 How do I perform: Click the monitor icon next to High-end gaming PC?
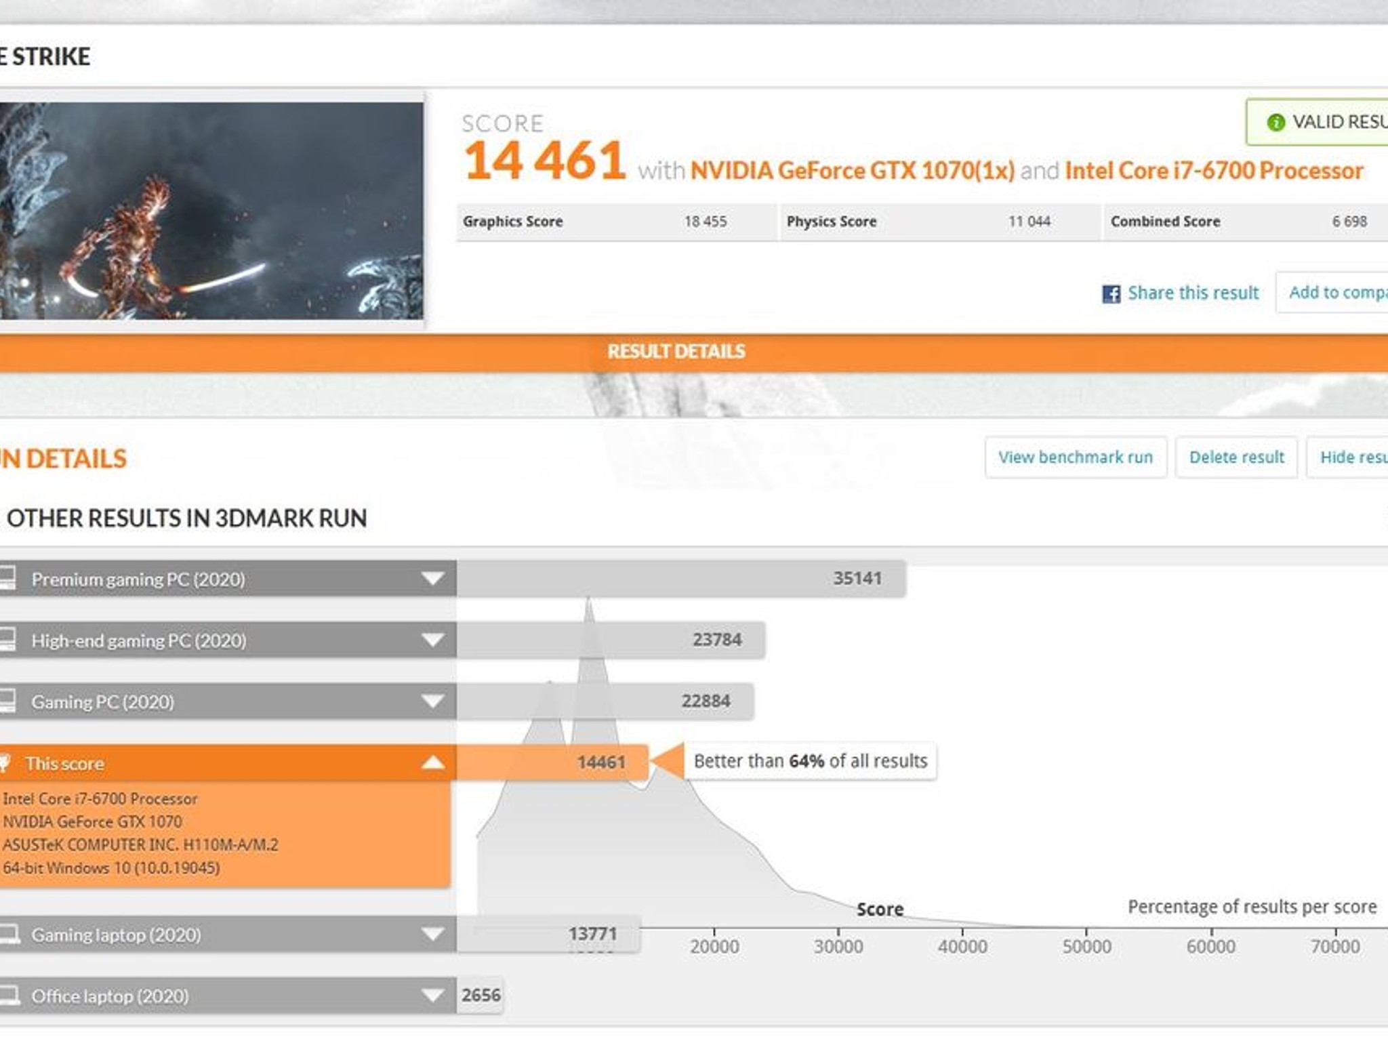pyautogui.click(x=7, y=640)
